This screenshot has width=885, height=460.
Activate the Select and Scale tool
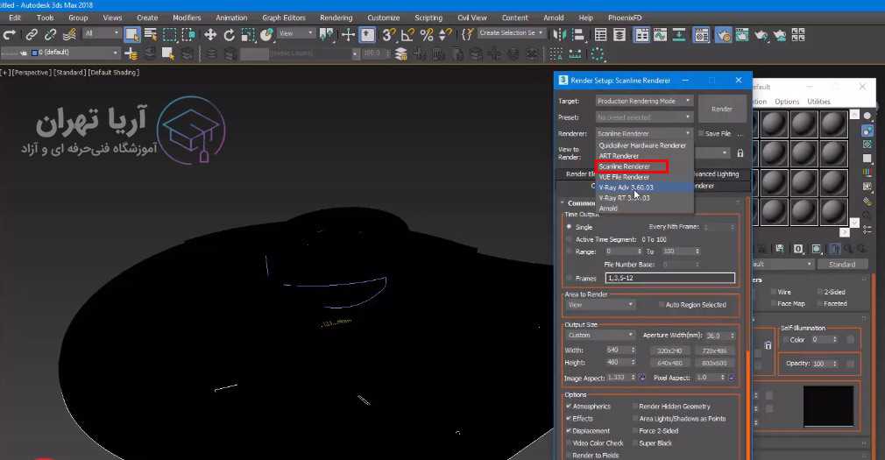click(x=248, y=35)
